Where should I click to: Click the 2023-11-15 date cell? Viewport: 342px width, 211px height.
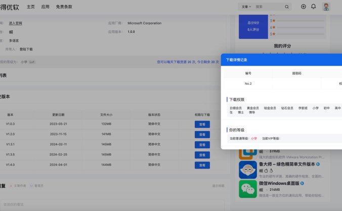pos(58,134)
